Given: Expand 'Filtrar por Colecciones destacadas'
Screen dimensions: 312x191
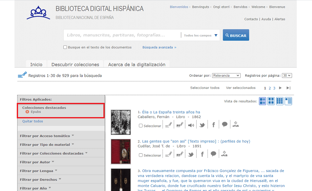Looking at the screenshot, I should (x=54, y=153).
